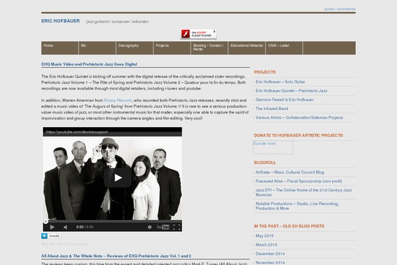
Task: Open May 2015 archive
Action: (x=265, y=236)
